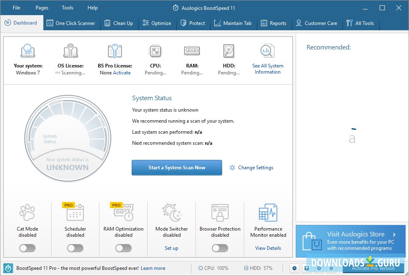Screen dimensions: 409x276
Task: Open the Dashboard tab
Action: click(22, 23)
